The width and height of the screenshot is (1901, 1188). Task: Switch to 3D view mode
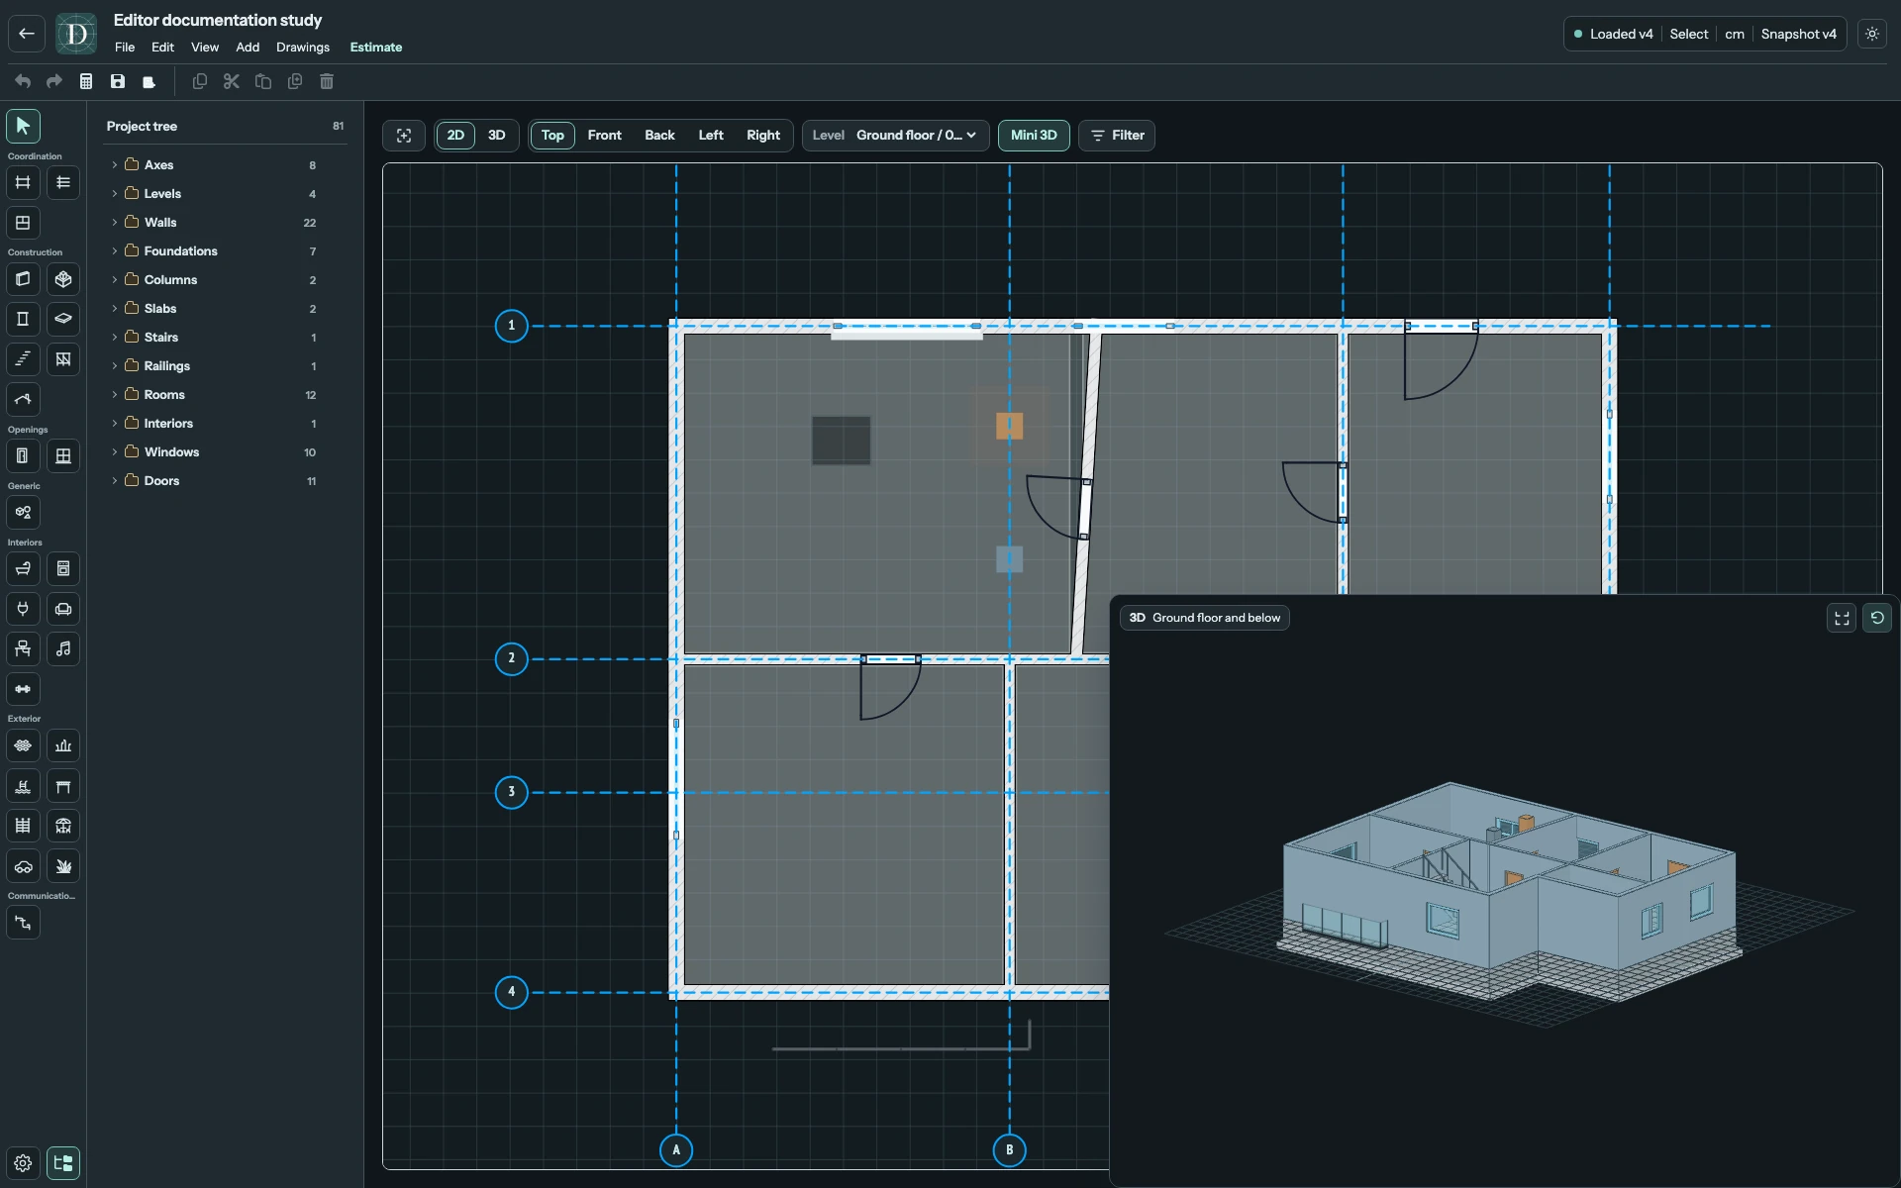point(497,136)
